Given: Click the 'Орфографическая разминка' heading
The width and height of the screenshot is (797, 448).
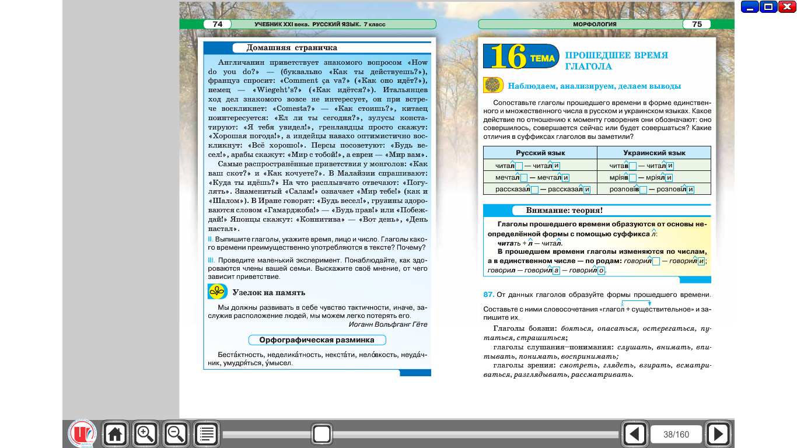Looking at the screenshot, I should pos(316,339).
